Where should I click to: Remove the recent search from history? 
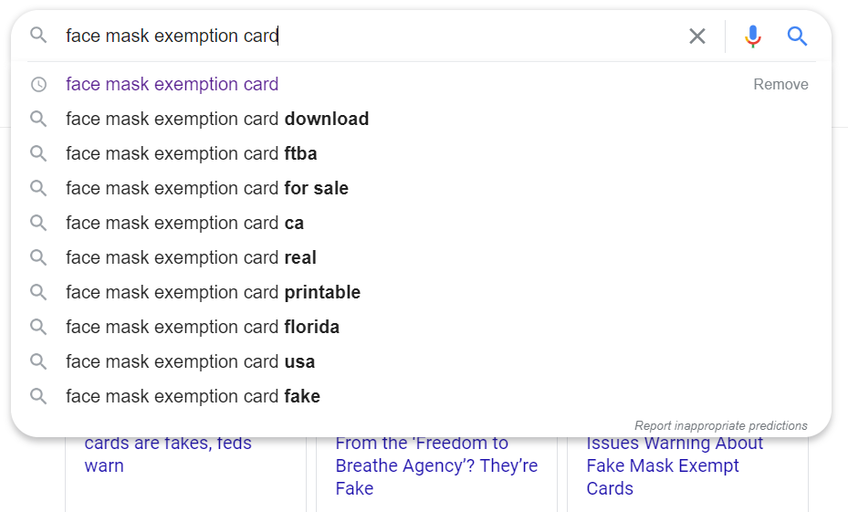[x=780, y=84]
